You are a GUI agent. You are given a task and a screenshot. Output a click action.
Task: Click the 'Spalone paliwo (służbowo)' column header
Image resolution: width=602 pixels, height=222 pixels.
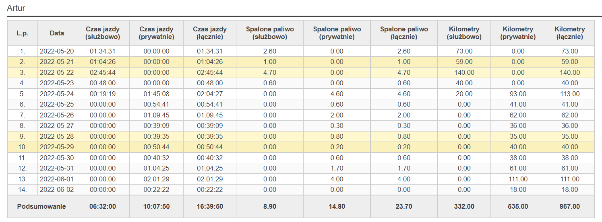point(270,33)
